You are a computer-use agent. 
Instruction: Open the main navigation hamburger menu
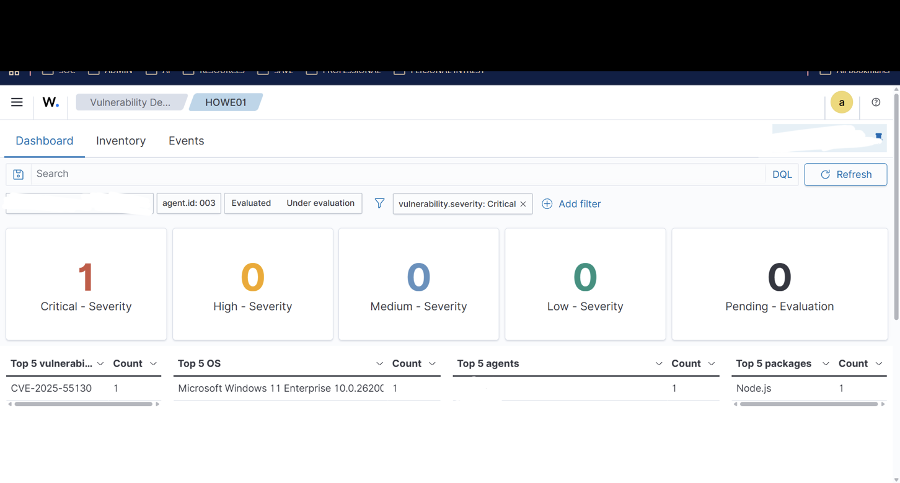click(x=17, y=102)
